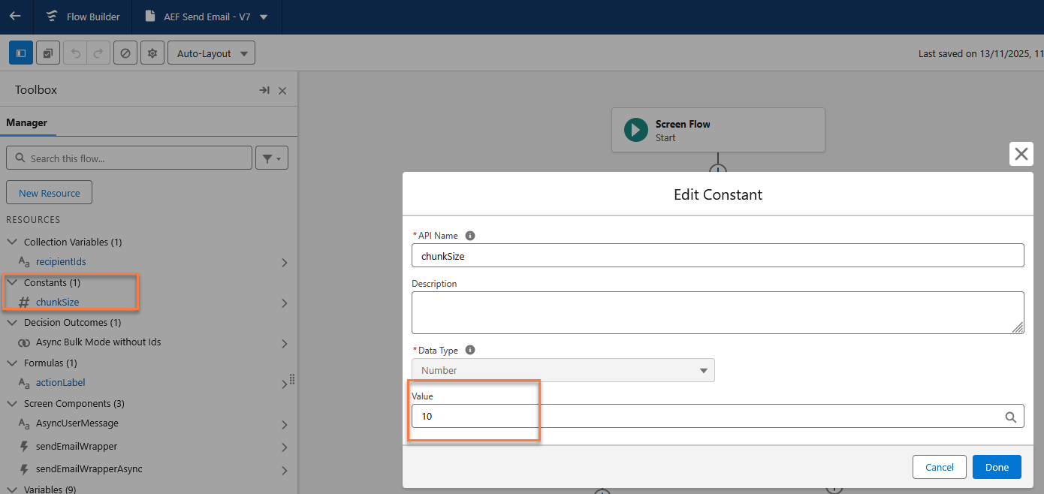
Task: Click the Toolbox expand-to-right arrow icon
Action: coord(264,90)
